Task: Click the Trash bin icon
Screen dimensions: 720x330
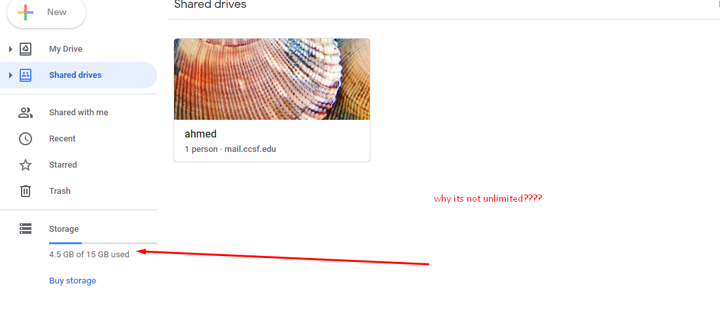Action: coord(26,191)
